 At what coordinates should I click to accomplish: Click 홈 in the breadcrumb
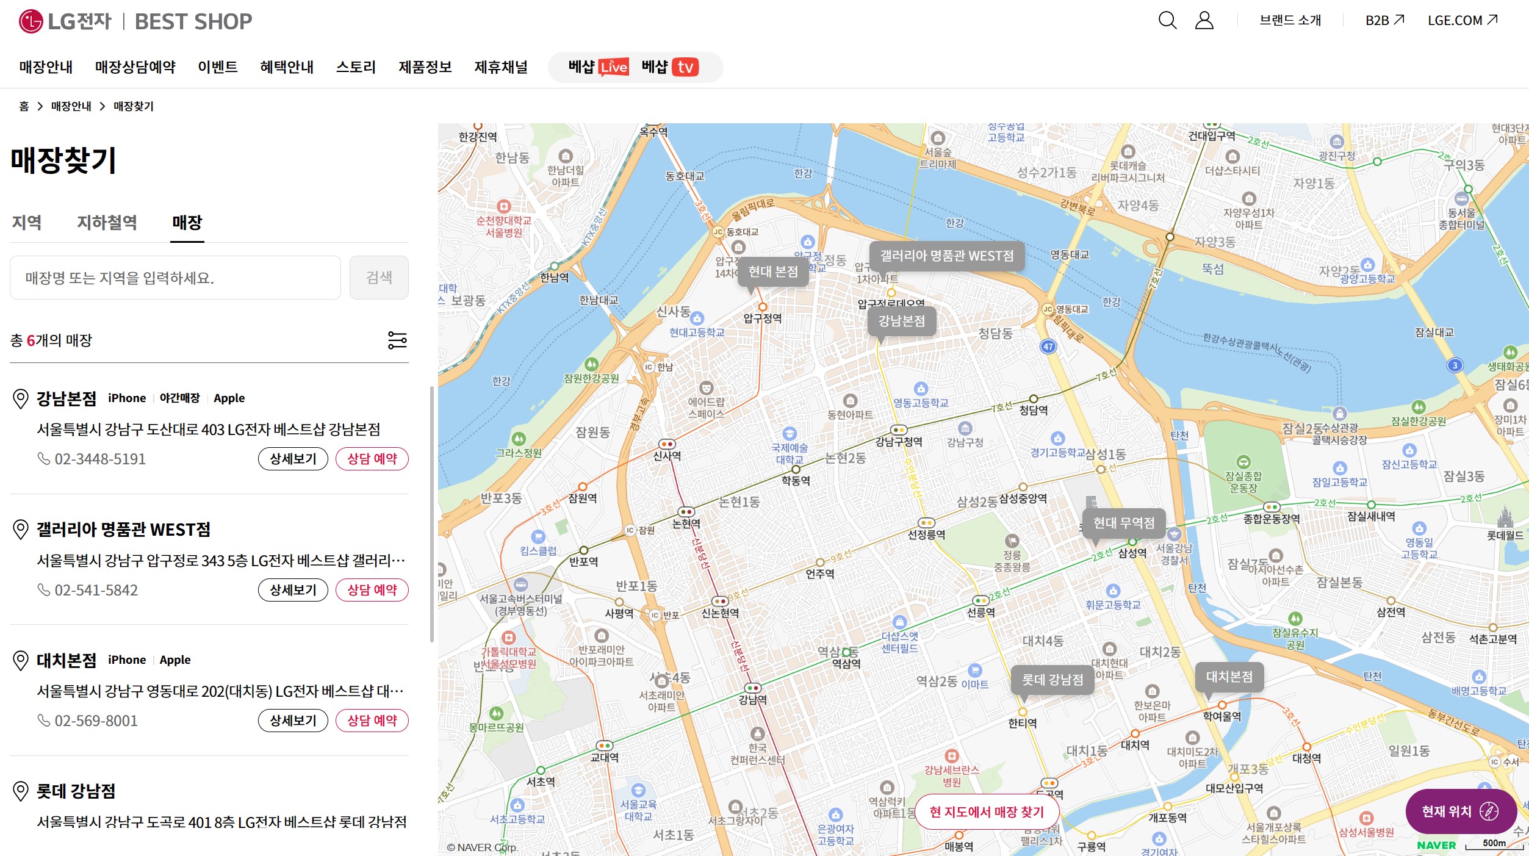coord(24,106)
